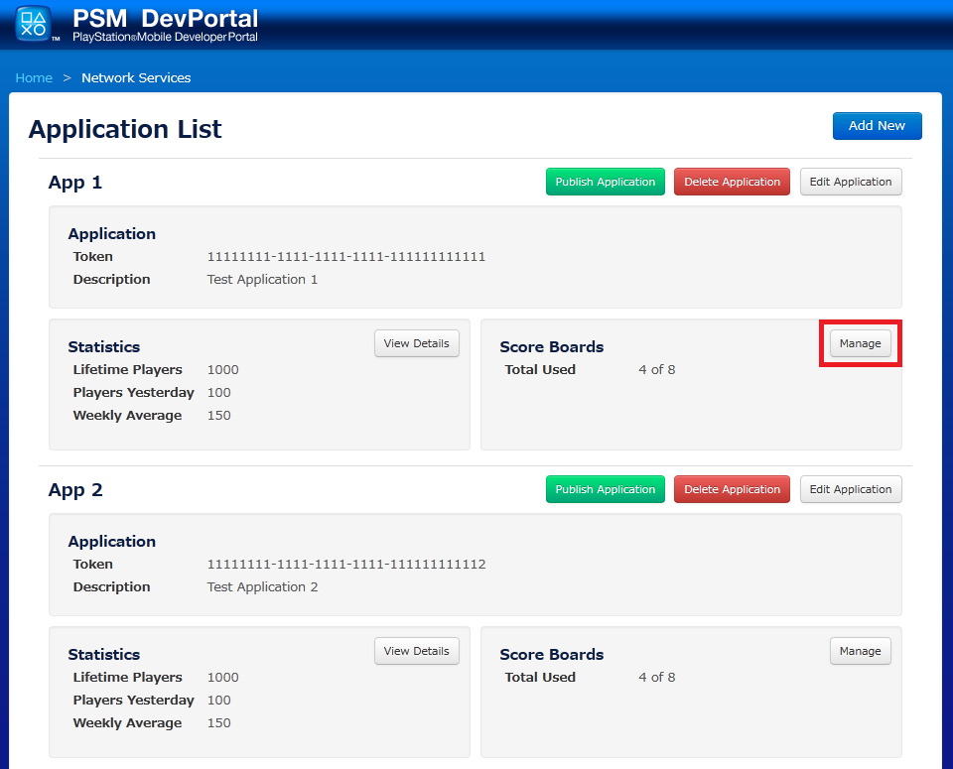The width and height of the screenshot is (953, 769).
Task: Delete Application for App 1
Action: [732, 182]
